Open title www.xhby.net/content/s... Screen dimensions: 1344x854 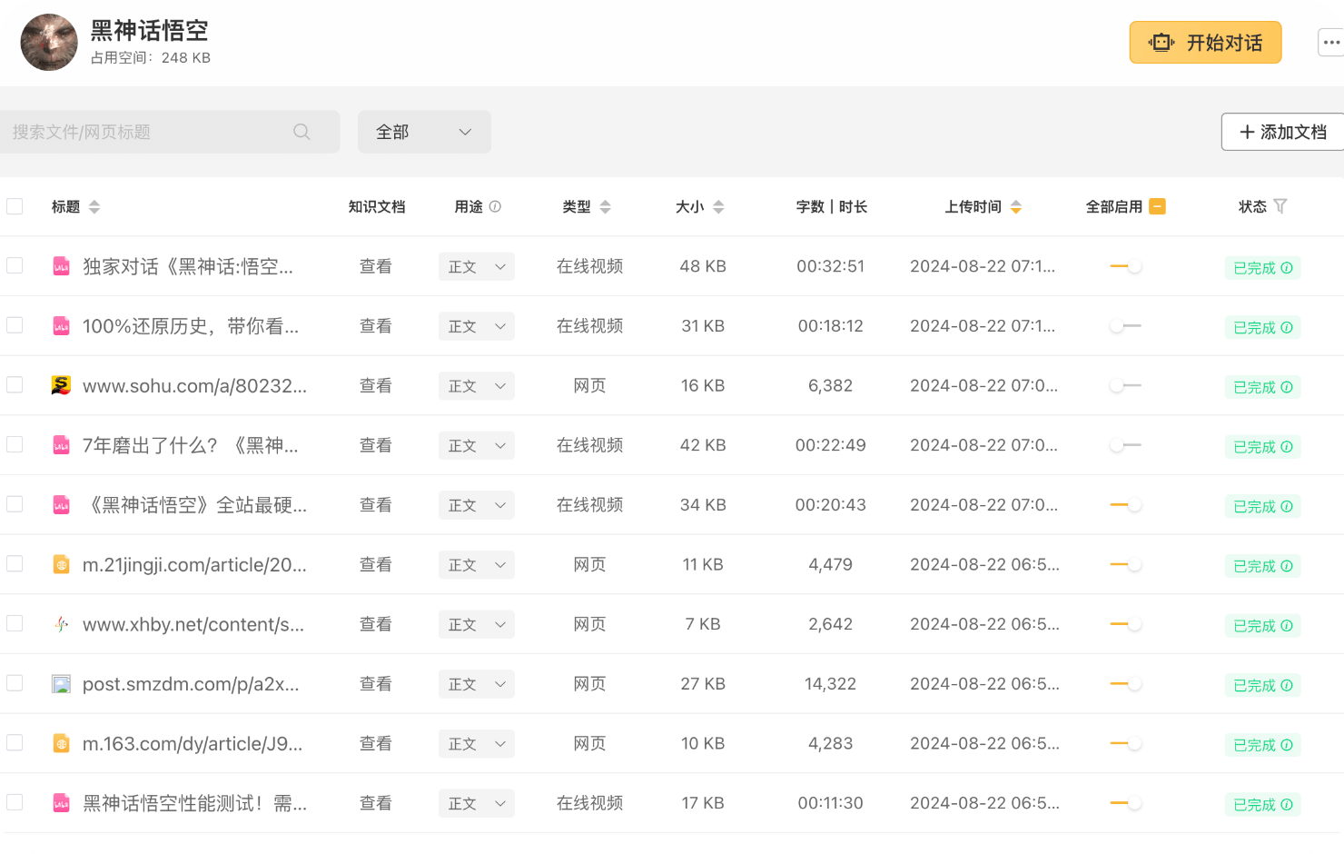pyautogui.click(x=193, y=624)
